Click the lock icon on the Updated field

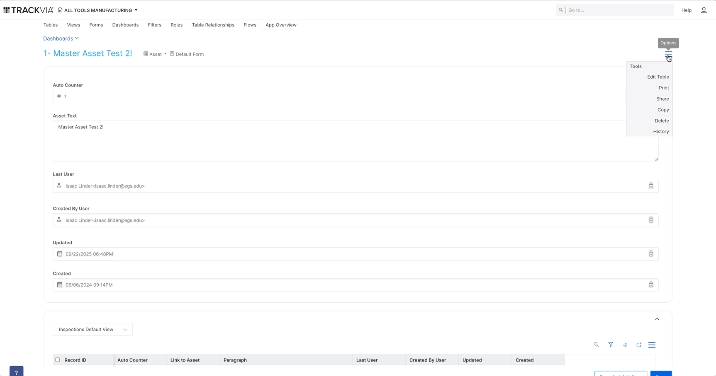pos(651,254)
